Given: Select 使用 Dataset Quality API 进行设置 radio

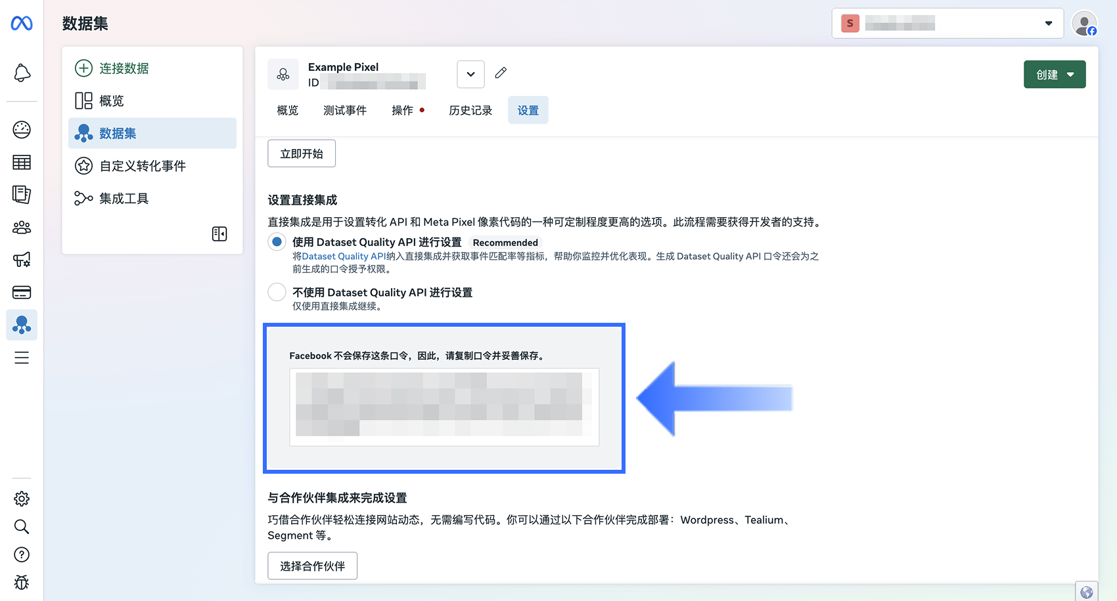Looking at the screenshot, I should coord(277,242).
